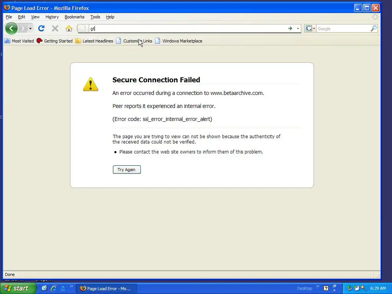Click the loading throbber icon in menu bar
The width and height of the screenshot is (392, 294).
pyautogui.click(x=375, y=17)
